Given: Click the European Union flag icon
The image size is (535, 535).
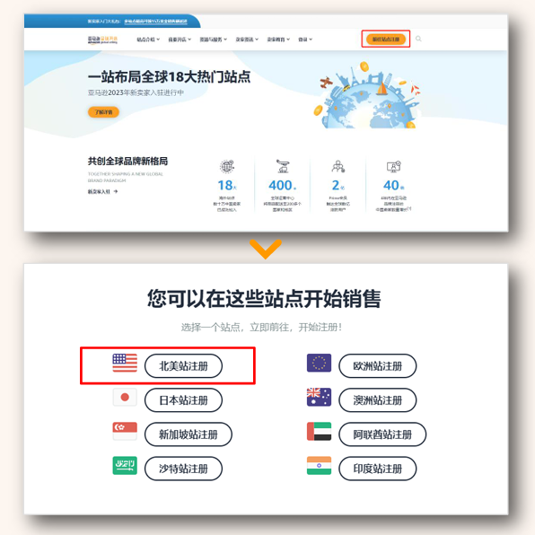Looking at the screenshot, I should (319, 363).
